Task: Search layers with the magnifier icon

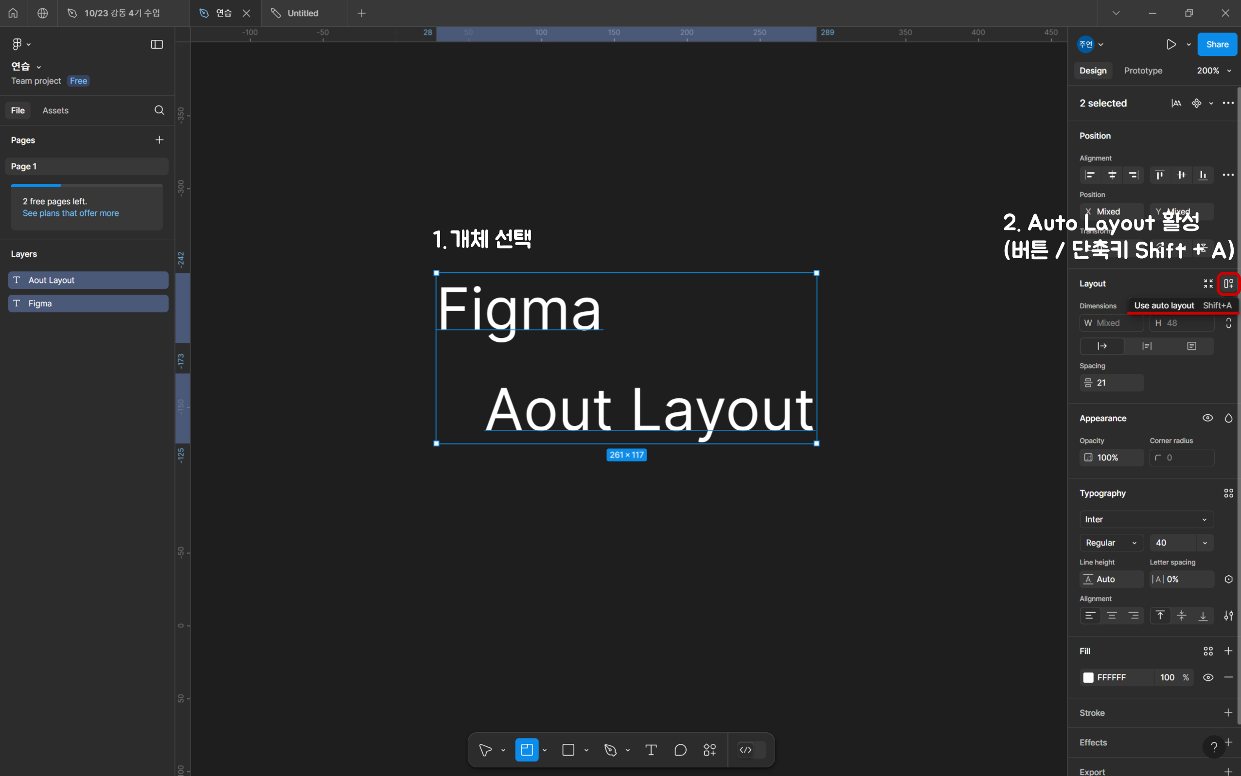Action: [x=159, y=110]
